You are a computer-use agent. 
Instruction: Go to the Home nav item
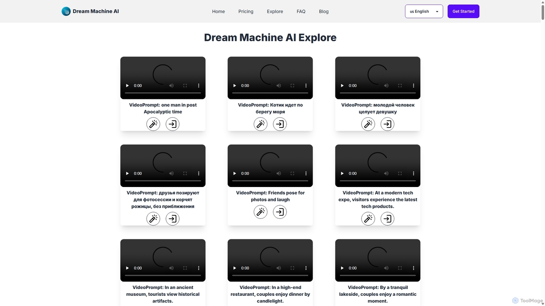click(218, 11)
